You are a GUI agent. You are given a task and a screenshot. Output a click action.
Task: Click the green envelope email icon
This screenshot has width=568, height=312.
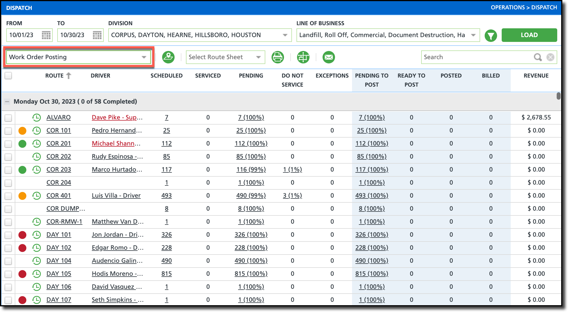tap(328, 57)
